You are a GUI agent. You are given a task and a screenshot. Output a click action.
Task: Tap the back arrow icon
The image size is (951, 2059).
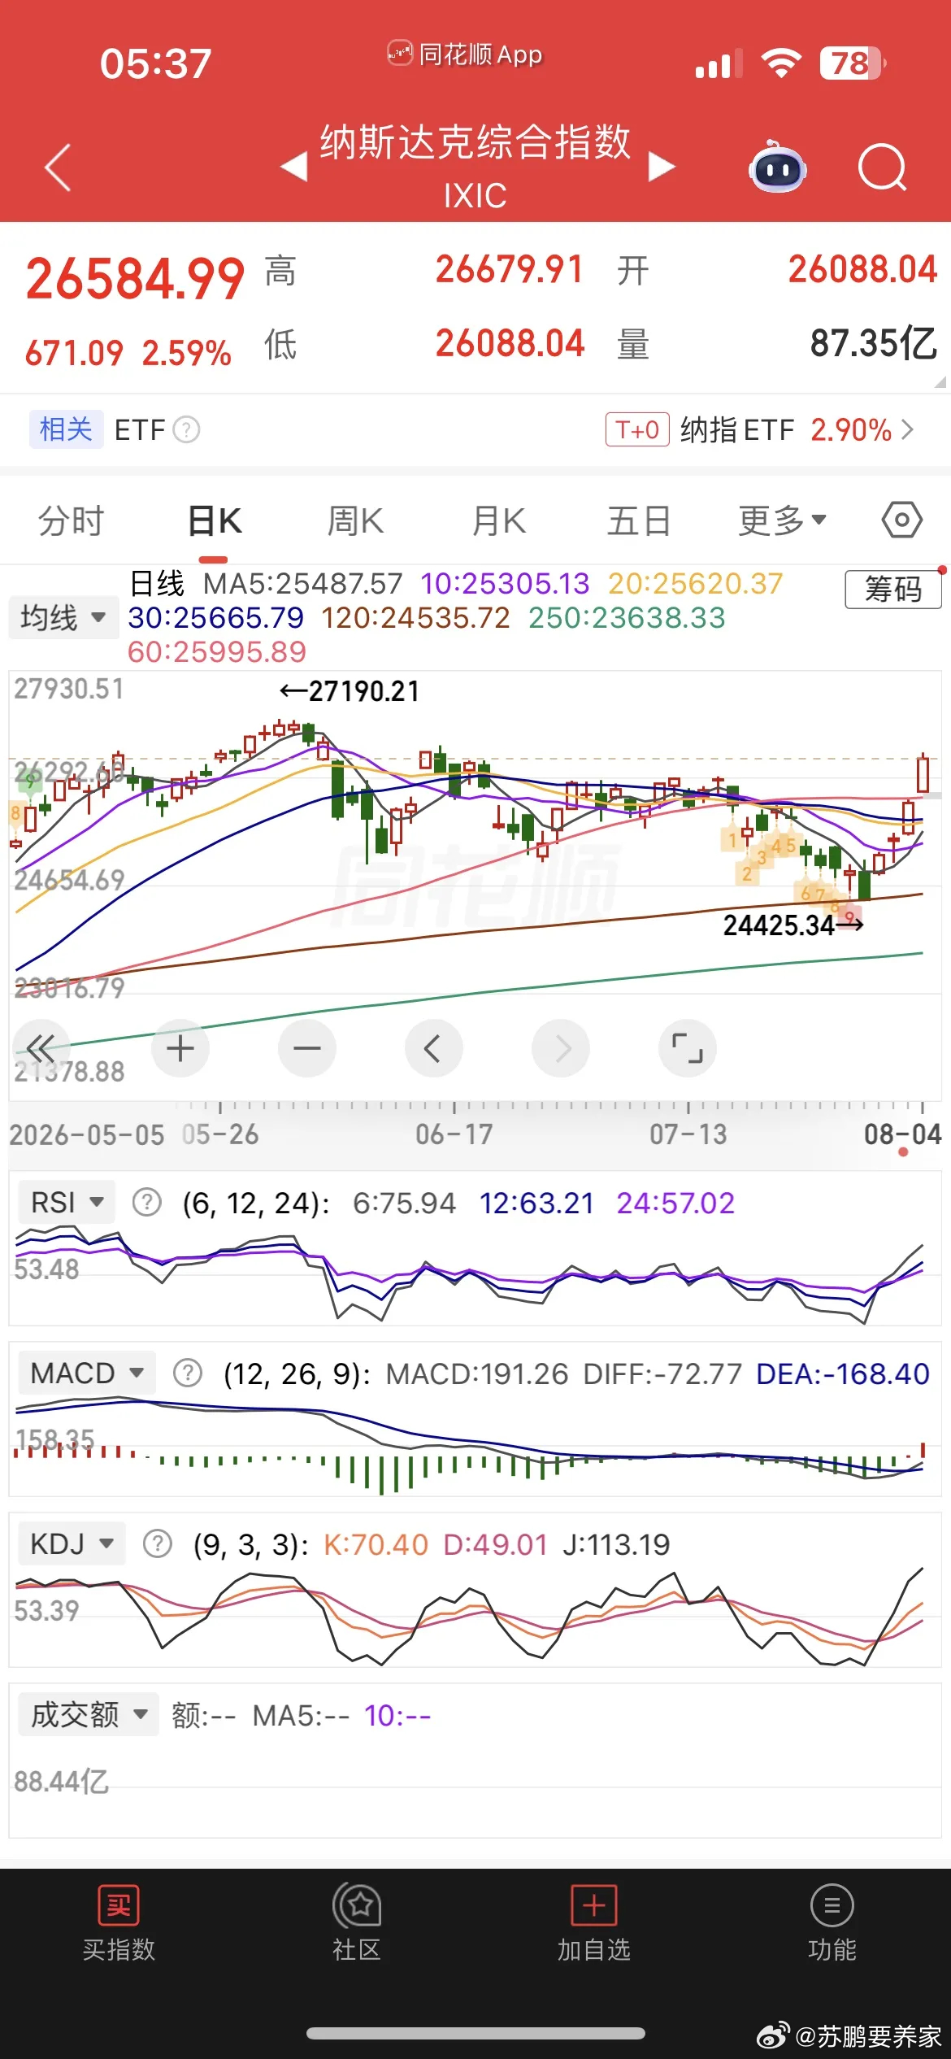click(58, 168)
